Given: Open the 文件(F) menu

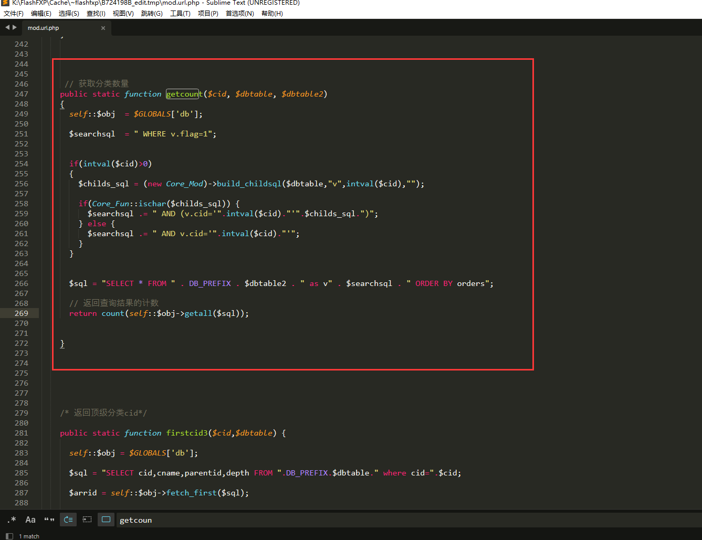Looking at the screenshot, I should click(14, 14).
